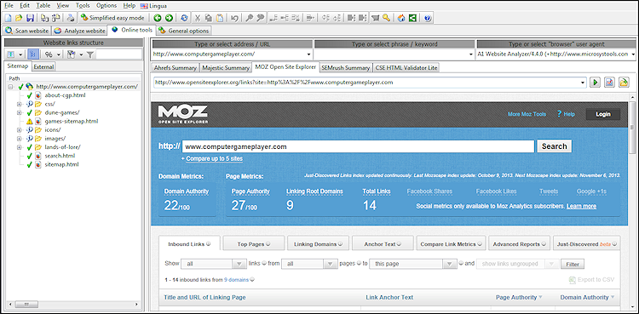Click the green share toolbar icon
This screenshot has height=314, width=639.
tap(413, 18)
